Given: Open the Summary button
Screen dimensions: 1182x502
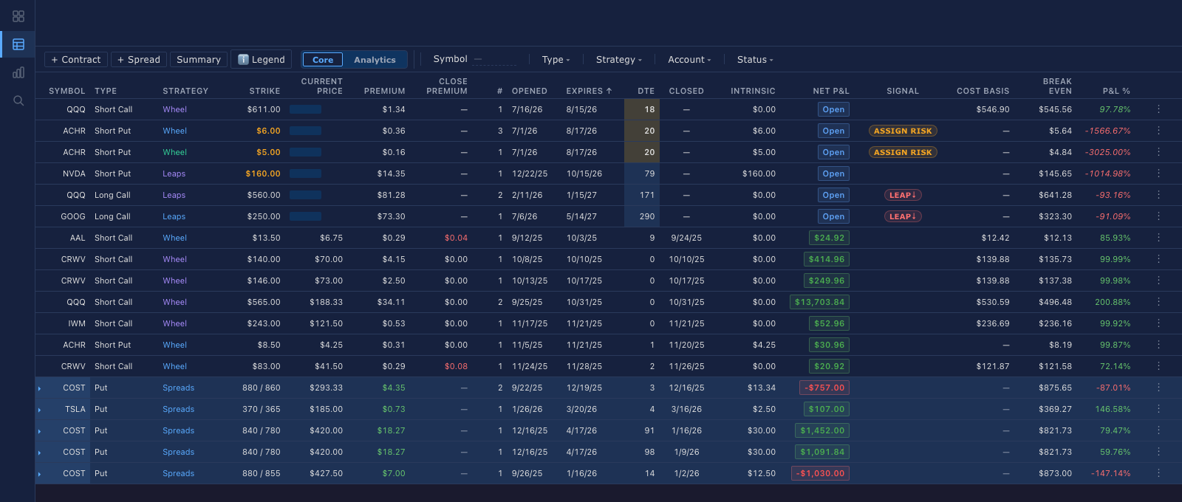Looking at the screenshot, I should coord(199,60).
